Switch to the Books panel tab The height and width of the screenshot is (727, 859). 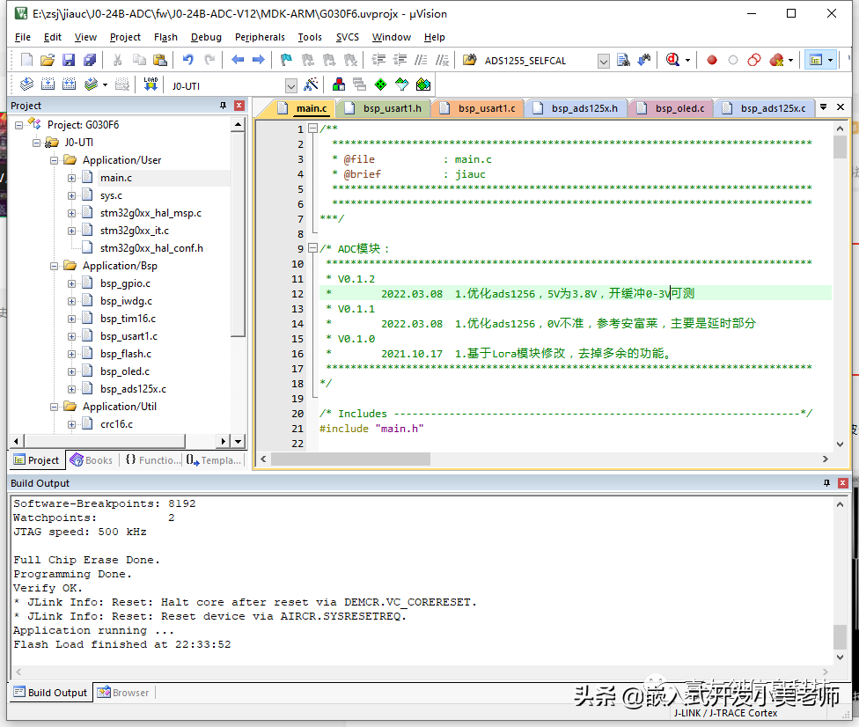point(92,460)
